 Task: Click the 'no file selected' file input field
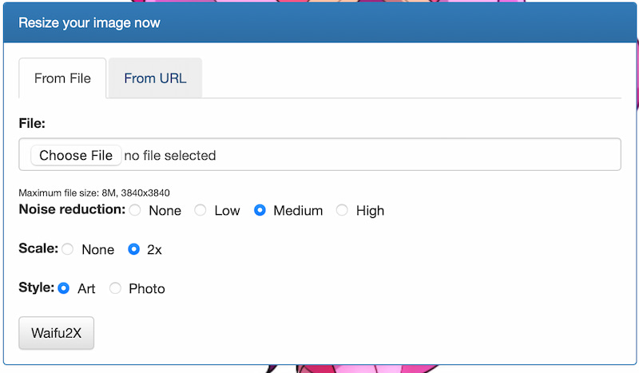(x=169, y=155)
